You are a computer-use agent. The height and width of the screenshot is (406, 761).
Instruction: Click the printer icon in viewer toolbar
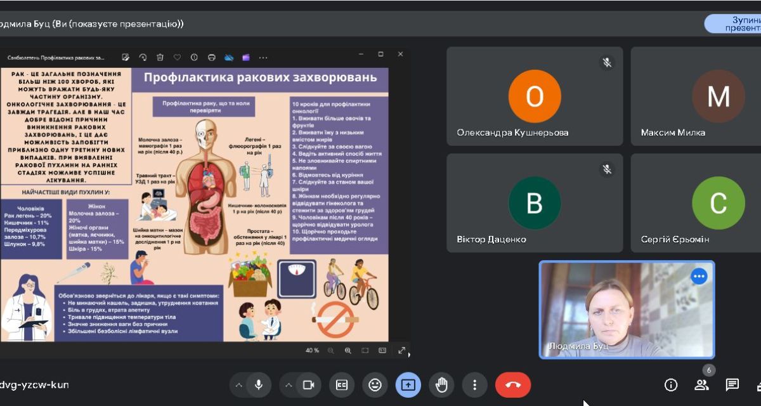pyautogui.click(x=212, y=57)
